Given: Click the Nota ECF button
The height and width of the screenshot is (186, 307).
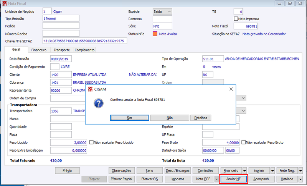Looking at the screenshot, I should [203, 179].
